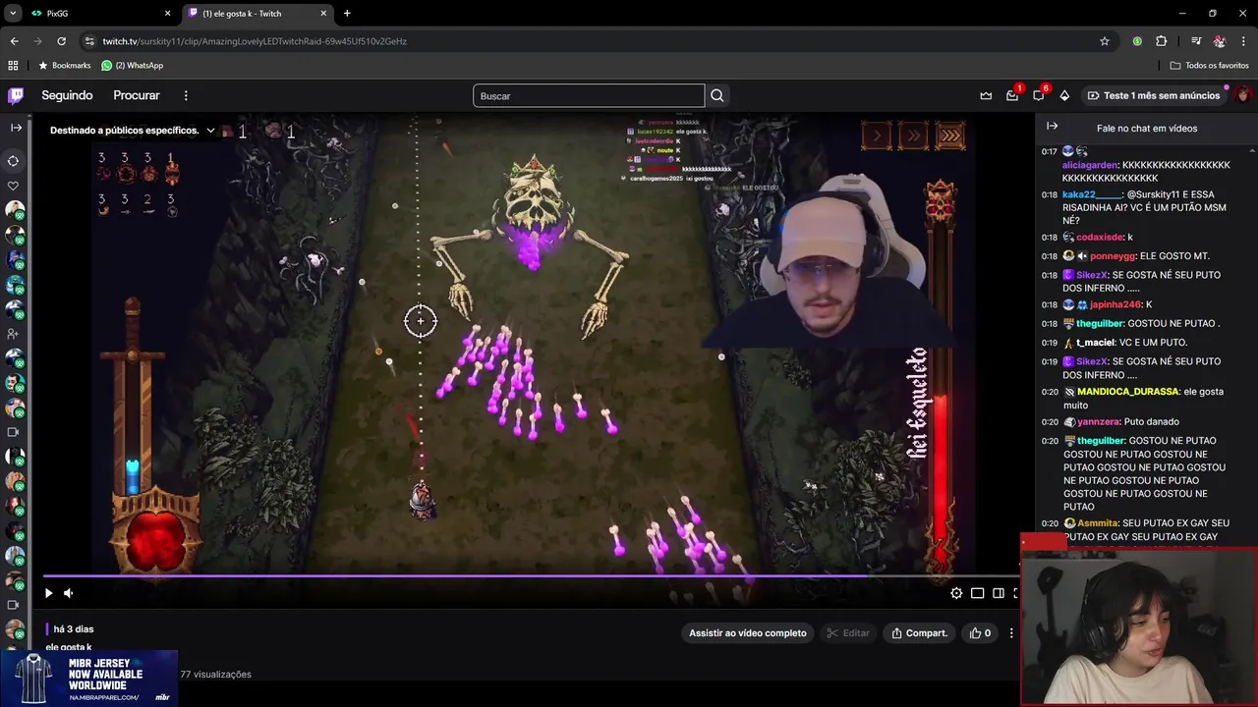Click the sidebar add friends icon
This screenshot has width=1258, height=707.
click(x=14, y=334)
